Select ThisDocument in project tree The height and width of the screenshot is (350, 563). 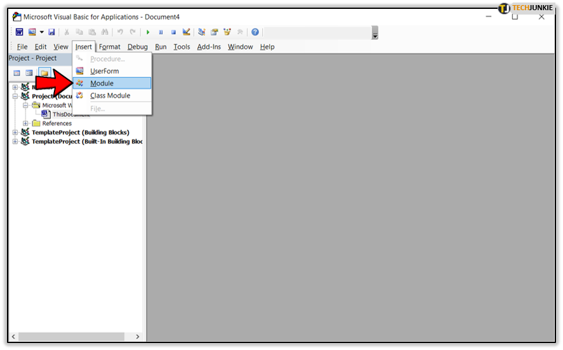pyautogui.click(x=66, y=114)
